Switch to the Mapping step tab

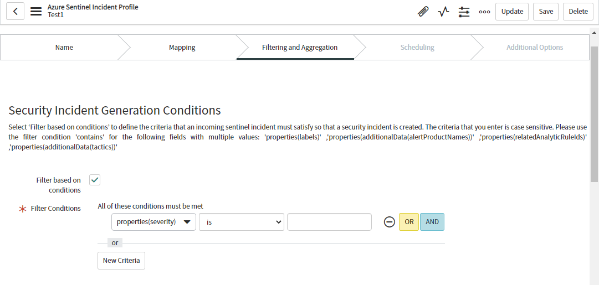(182, 47)
